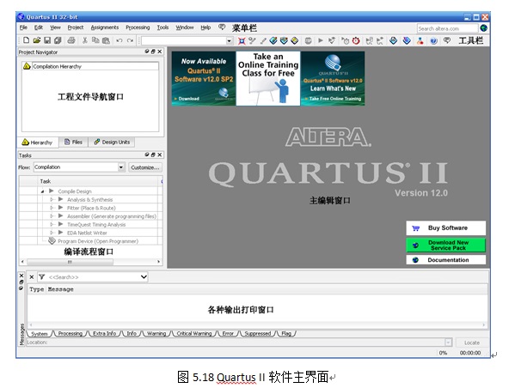Float the Tasks panel with the window icon
The height and width of the screenshot is (388, 521).
[153, 155]
